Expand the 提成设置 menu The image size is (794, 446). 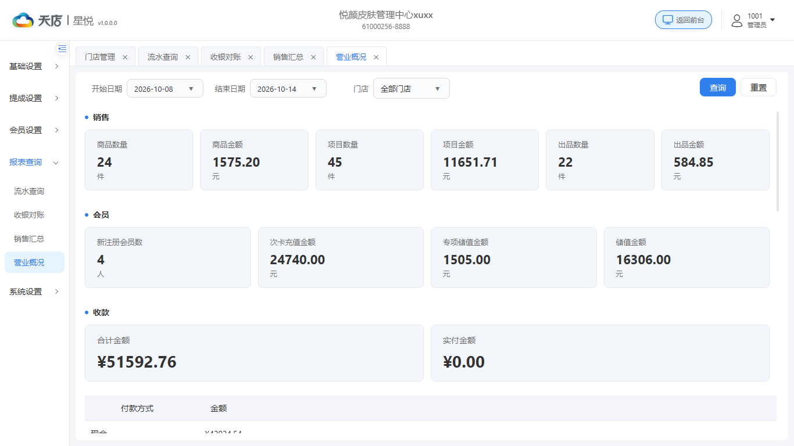pos(34,98)
